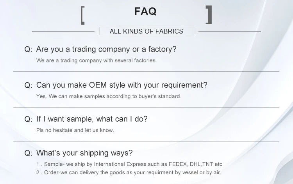293x184 pixels.
Task: Select the ALL KINDS OF FABRICS box
Action: 146,31
